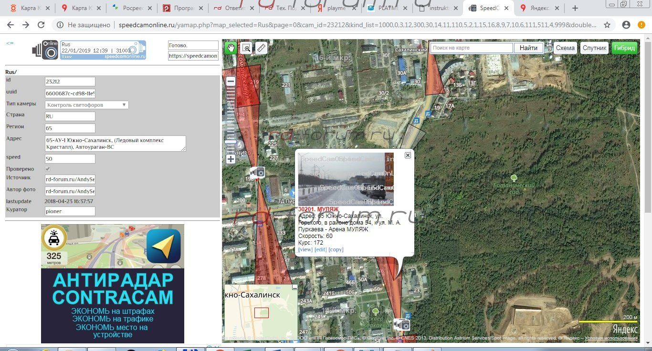The image size is (652, 351).
Task: Click the speed field with 50
Action: [70, 159]
